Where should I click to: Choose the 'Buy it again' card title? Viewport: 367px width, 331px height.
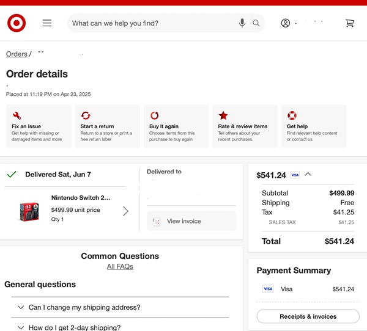click(x=164, y=126)
